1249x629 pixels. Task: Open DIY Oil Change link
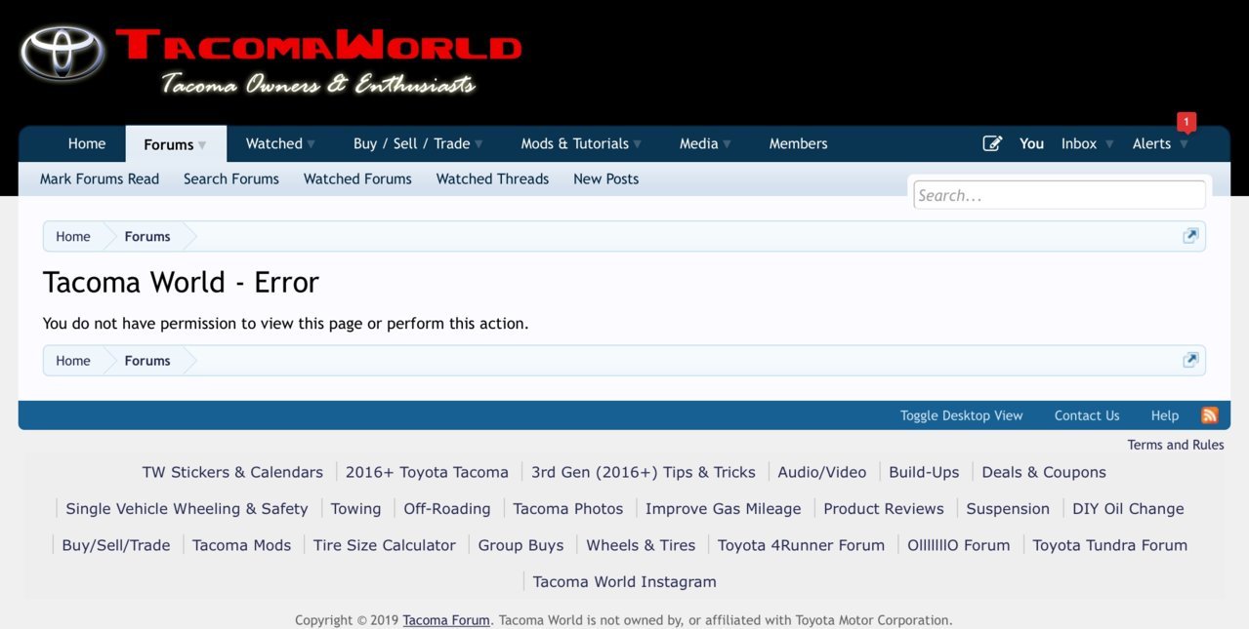(x=1128, y=508)
